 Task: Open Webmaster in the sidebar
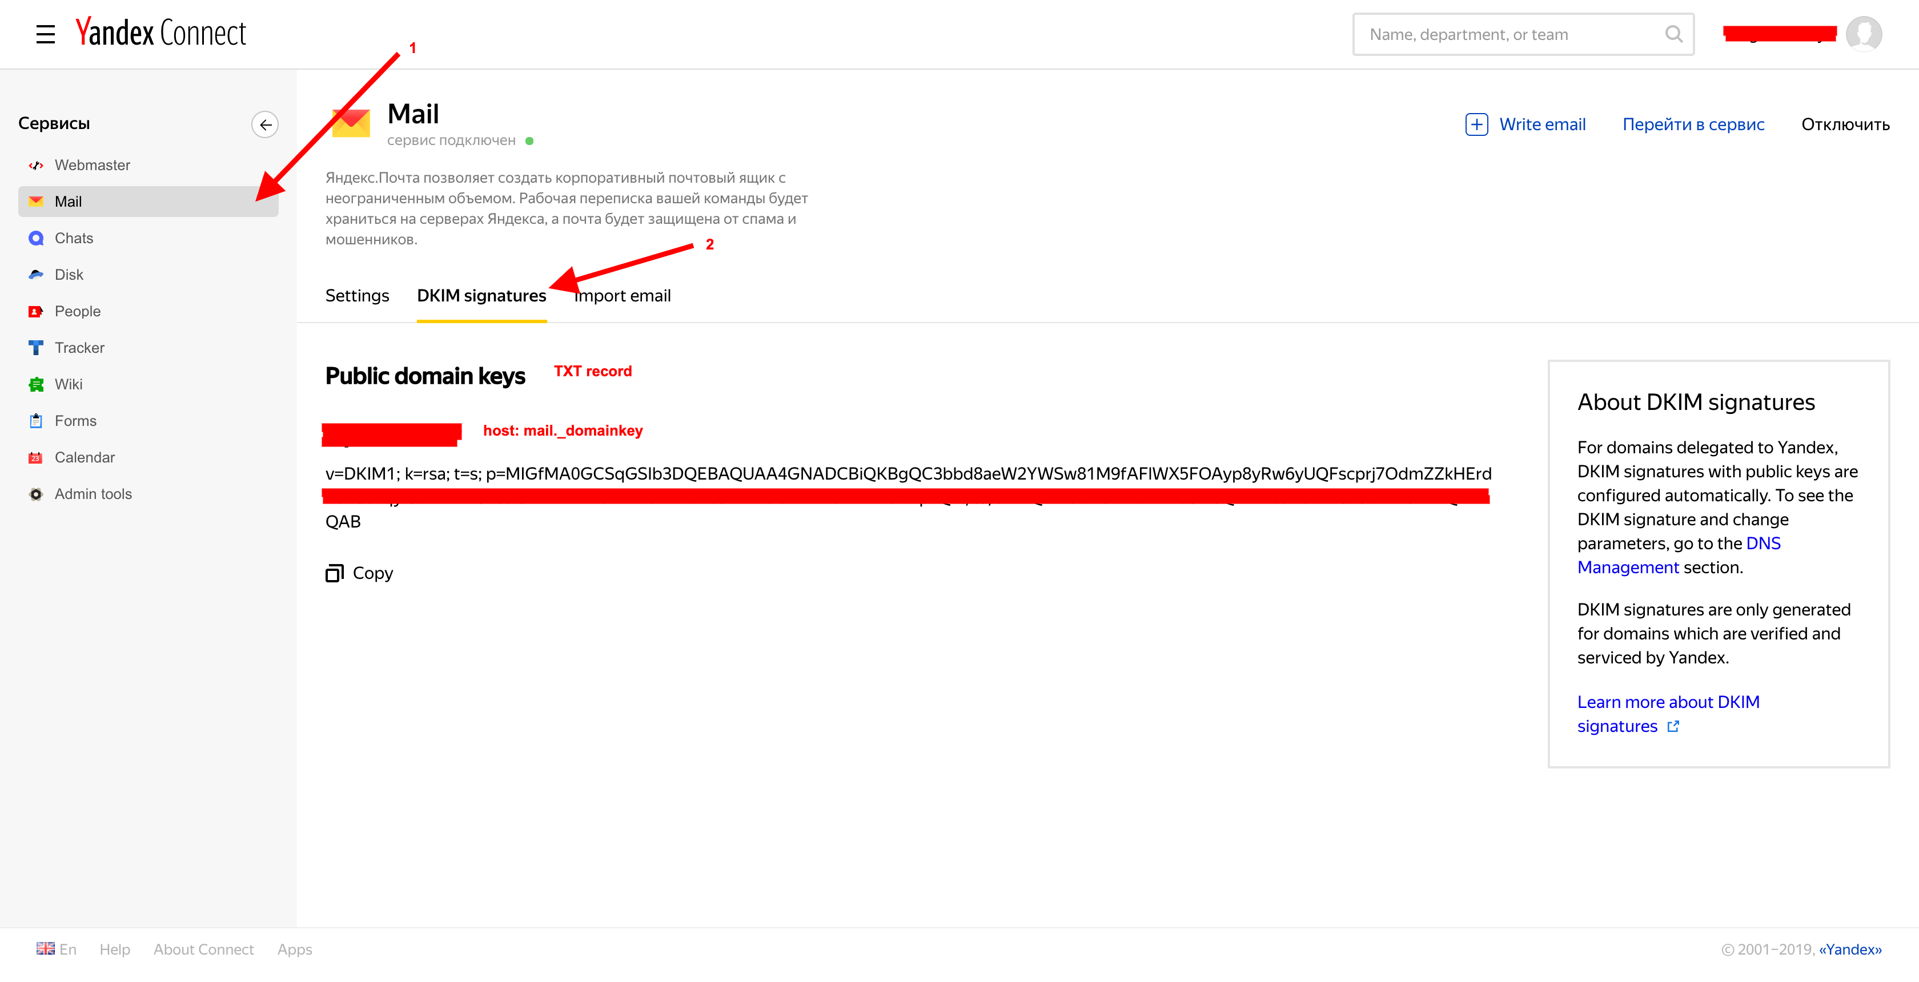(148, 165)
